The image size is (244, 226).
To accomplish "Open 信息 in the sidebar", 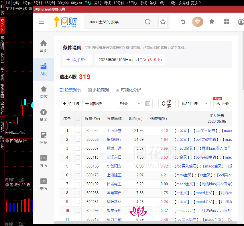I will coord(44,138).
